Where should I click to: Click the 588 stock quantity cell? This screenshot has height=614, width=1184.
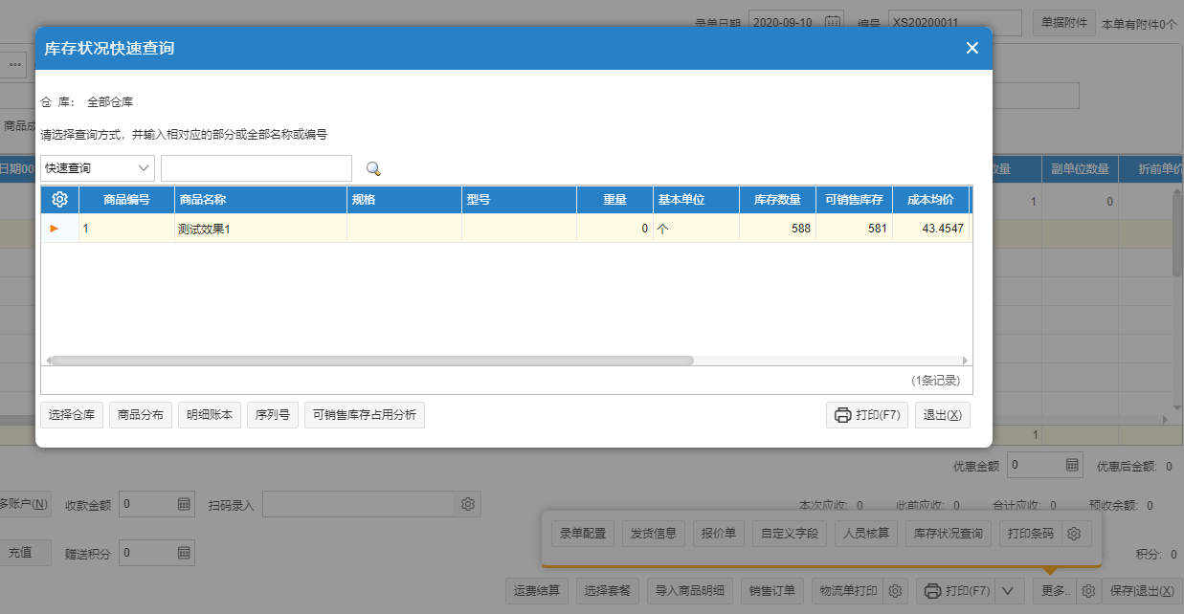click(777, 229)
